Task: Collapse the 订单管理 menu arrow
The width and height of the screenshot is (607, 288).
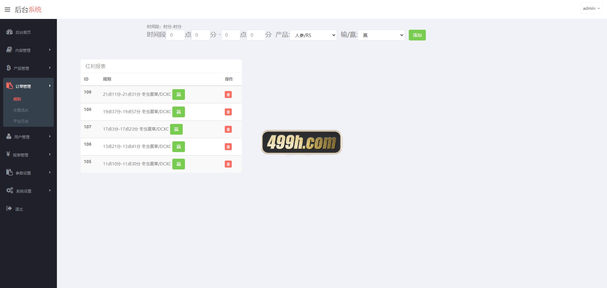Action: click(50, 86)
